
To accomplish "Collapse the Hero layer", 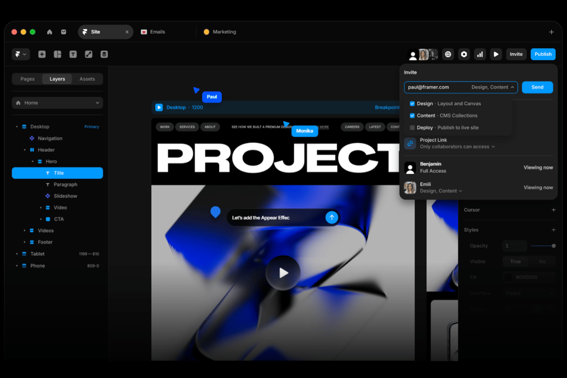I will [33, 162].
